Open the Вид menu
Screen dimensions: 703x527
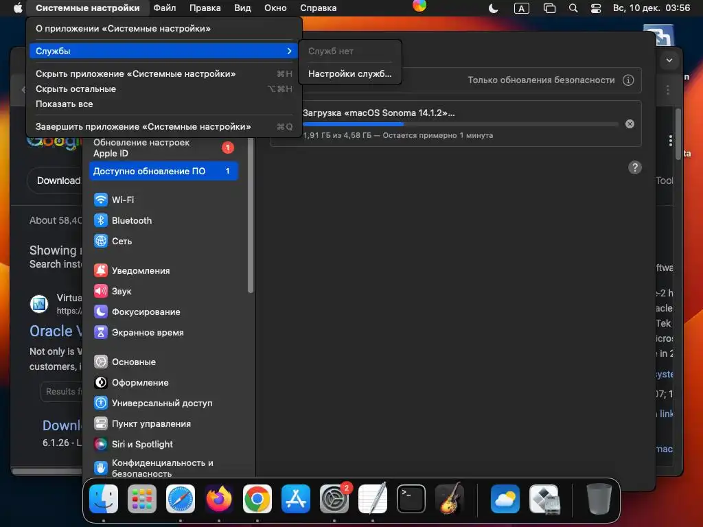pyautogui.click(x=242, y=8)
